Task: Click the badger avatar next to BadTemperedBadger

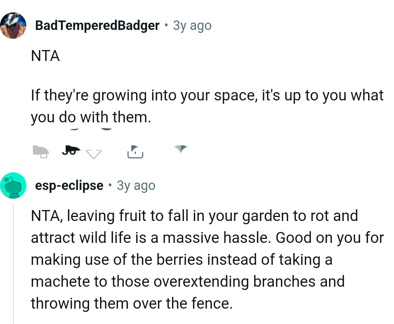Action: (x=13, y=25)
